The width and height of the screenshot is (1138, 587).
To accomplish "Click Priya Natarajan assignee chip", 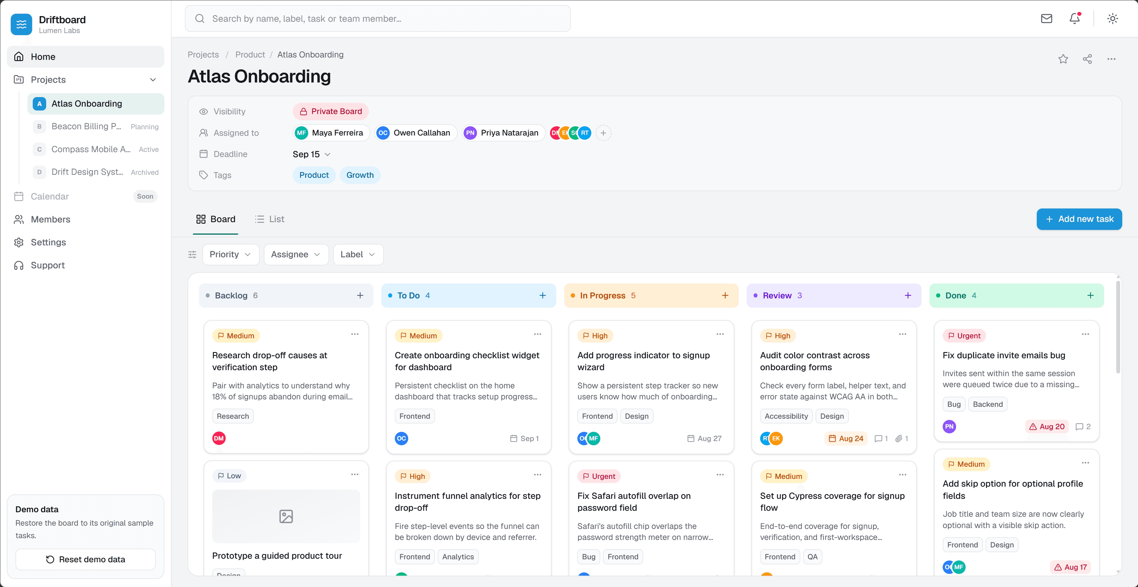I will coord(503,133).
